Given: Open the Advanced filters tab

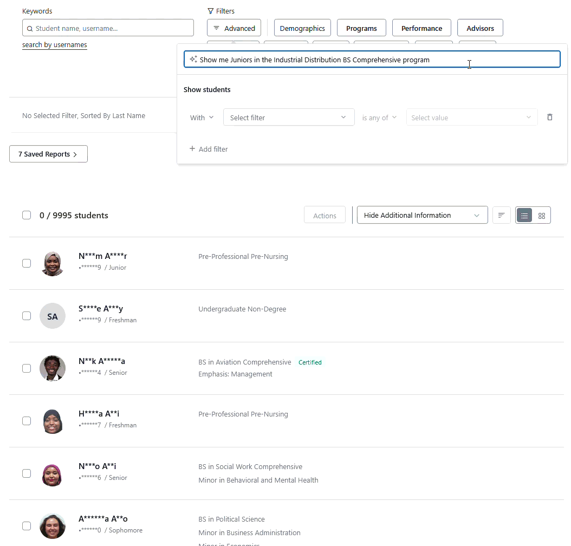Looking at the screenshot, I should tap(234, 28).
